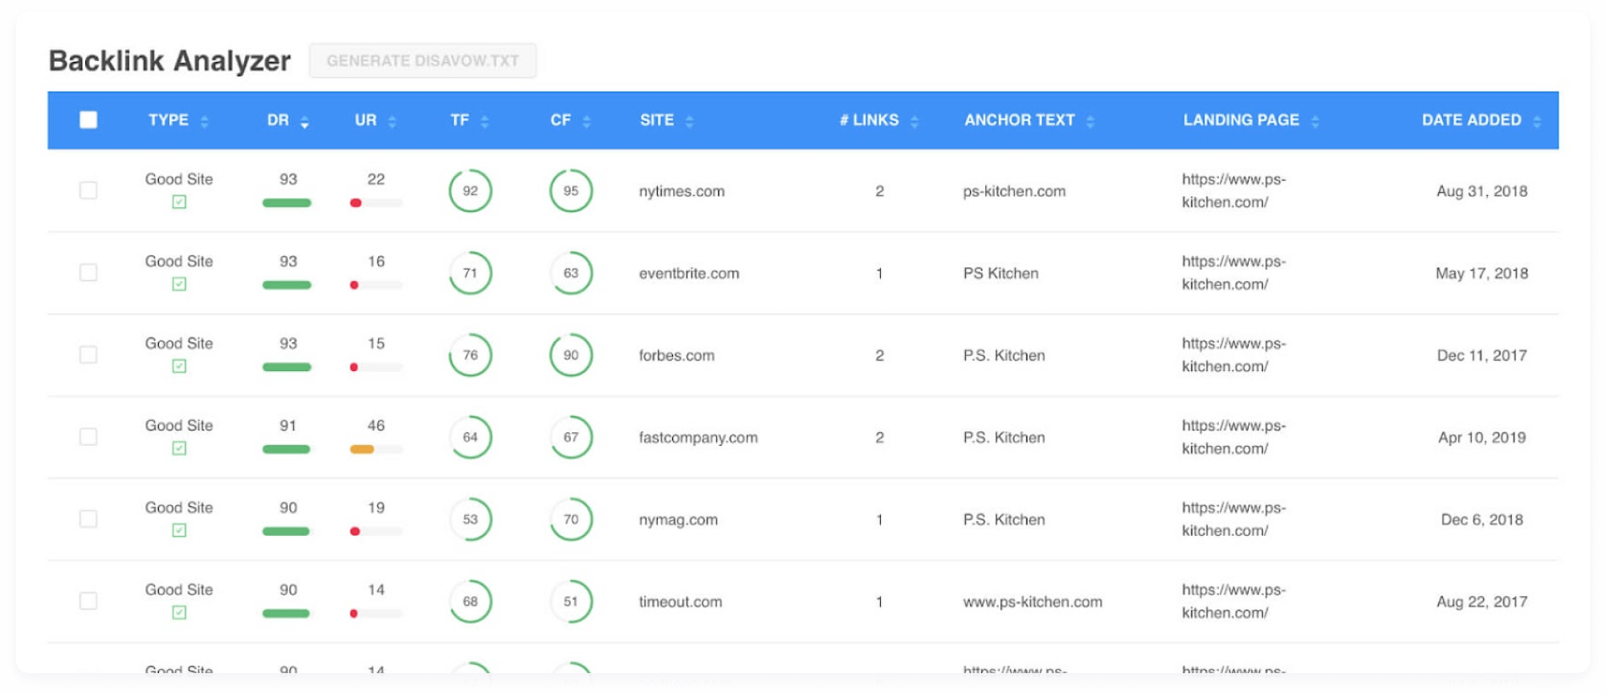Sort table using the DR column arrows
1606x694 pixels.
[304, 122]
